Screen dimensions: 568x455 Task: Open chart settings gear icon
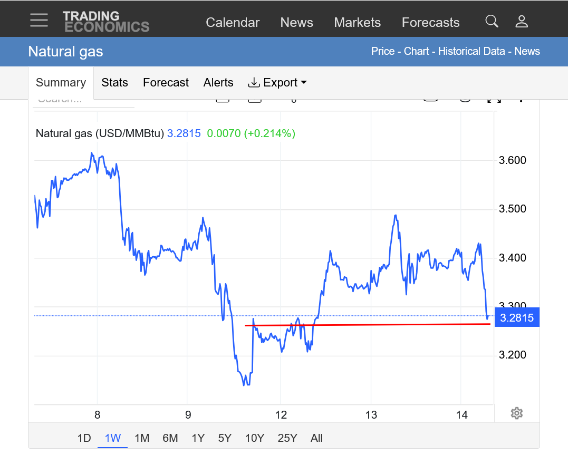click(x=517, y=413)
